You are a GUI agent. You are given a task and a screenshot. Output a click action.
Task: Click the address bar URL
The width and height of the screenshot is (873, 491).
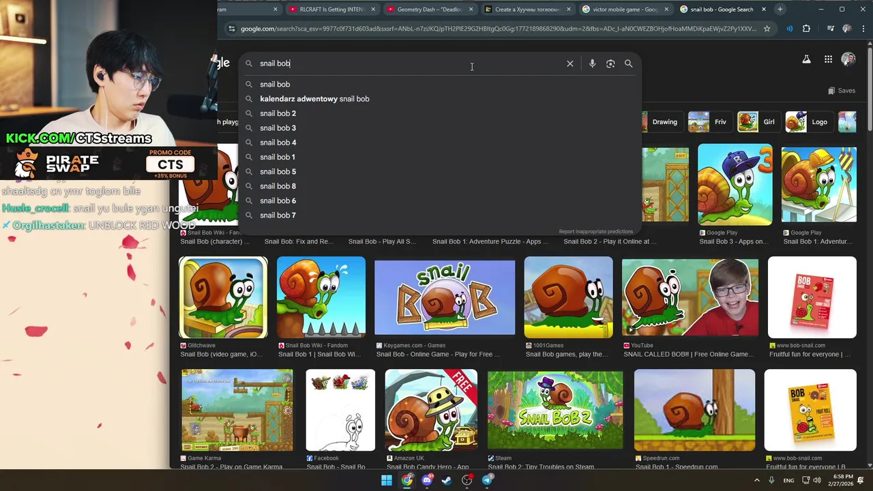498,29
